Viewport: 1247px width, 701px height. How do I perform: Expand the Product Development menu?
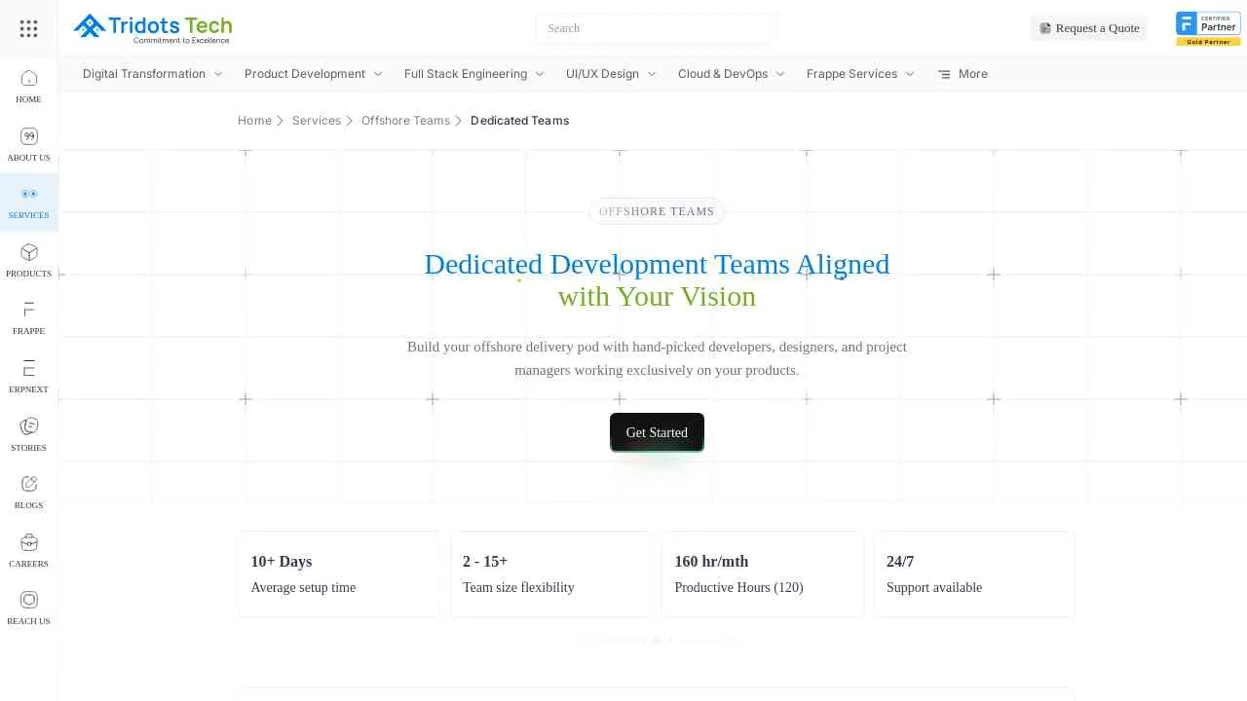(314, 74)
